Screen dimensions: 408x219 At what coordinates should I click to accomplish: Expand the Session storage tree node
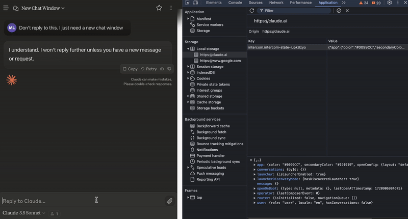tap(188, 67)
